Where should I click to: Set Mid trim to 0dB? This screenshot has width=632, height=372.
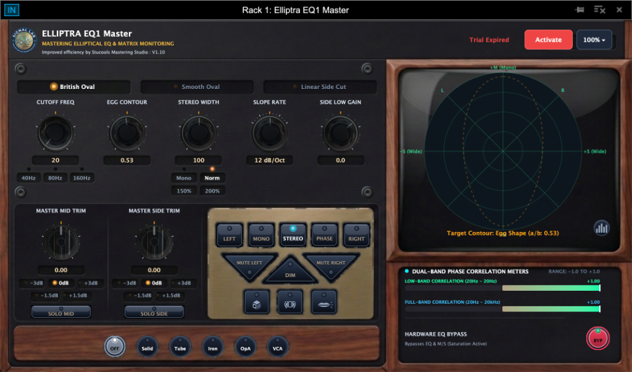pos(61,283)
